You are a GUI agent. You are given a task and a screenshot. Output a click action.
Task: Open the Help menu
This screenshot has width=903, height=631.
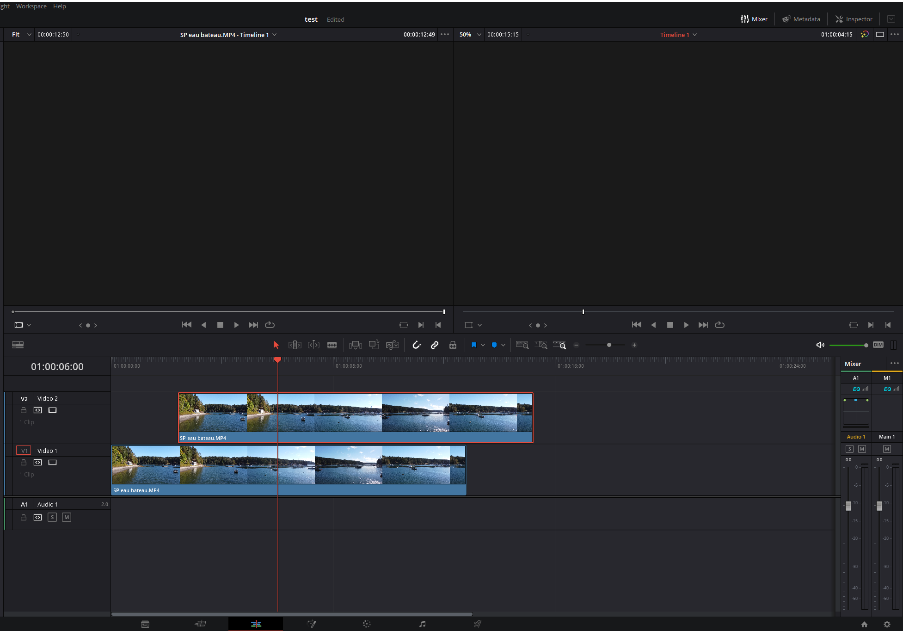(59, 6)
